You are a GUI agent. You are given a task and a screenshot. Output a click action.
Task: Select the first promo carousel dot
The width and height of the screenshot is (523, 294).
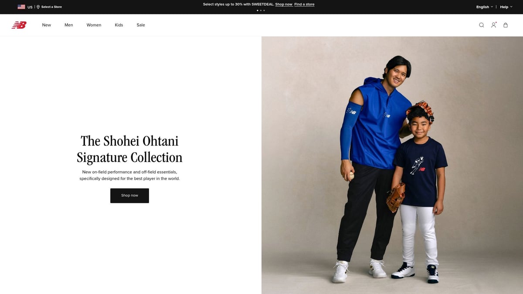point(257,10)
